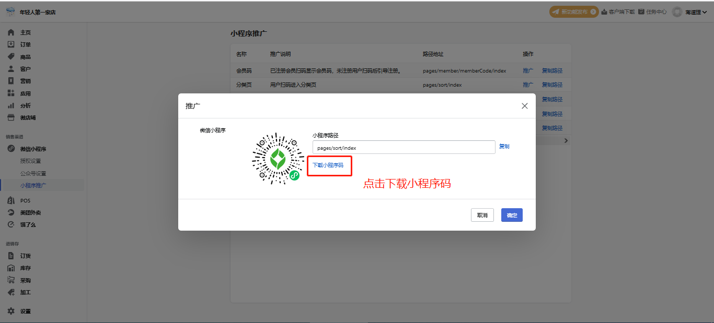This screenshot has width=714, height=323.
Task: Click 推广 link in the 分类页 row
Action: pos(528,85)
